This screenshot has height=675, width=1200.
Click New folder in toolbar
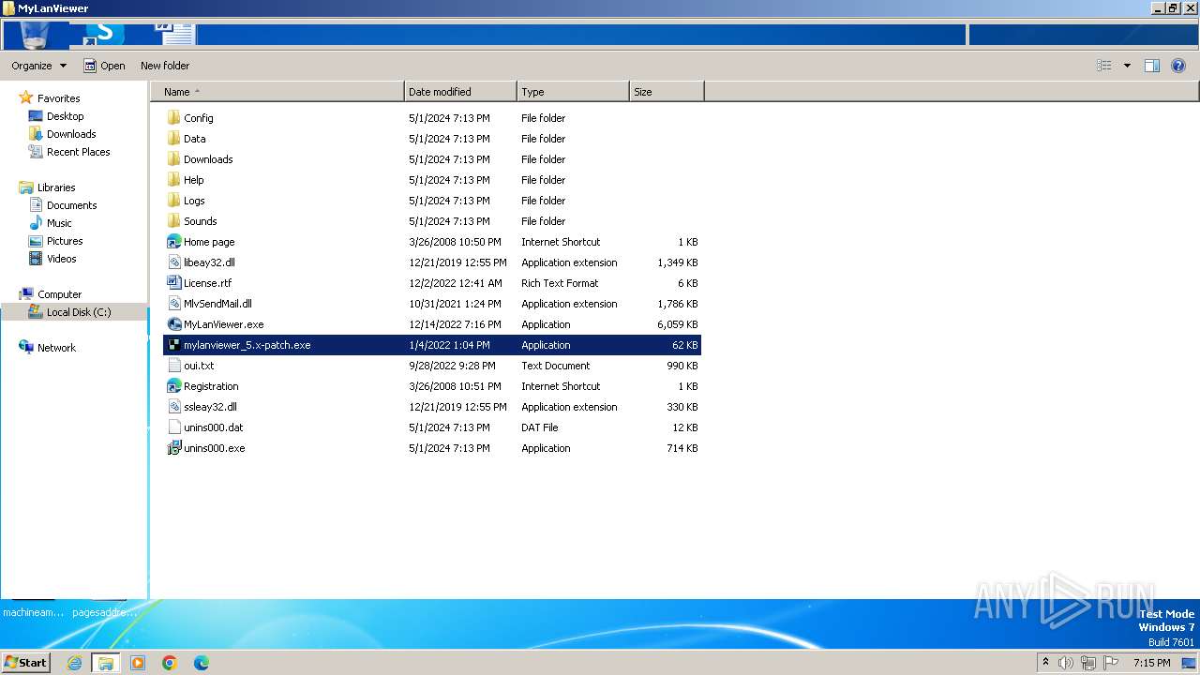[x=165, y=66]
